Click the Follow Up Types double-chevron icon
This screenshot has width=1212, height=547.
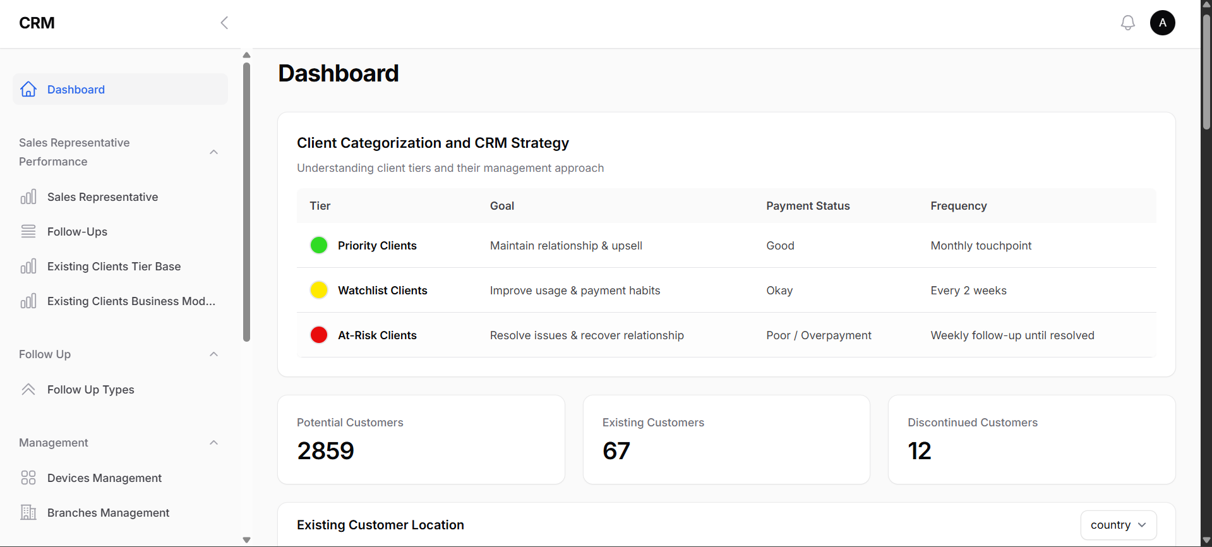[x=28, y=389]
